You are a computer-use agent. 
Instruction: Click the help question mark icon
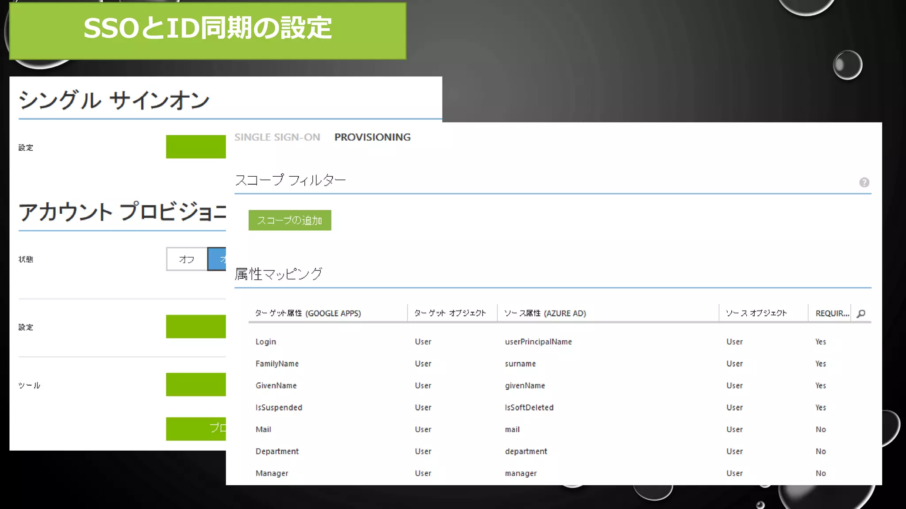pos(864,182)
